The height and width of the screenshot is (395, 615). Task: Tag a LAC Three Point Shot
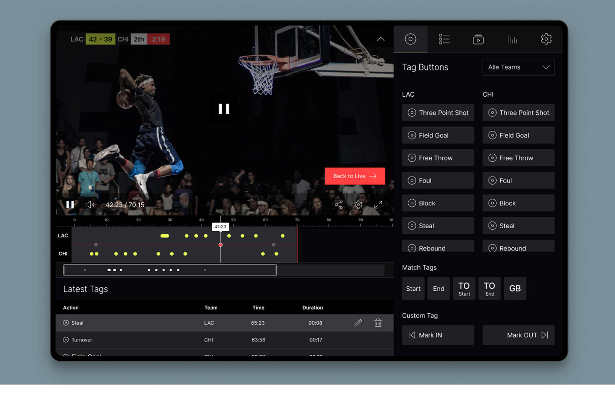click(x=438, y=113)
